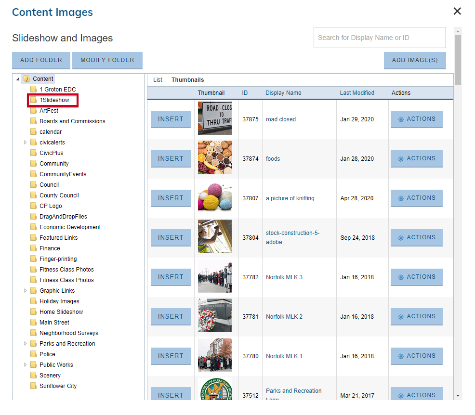
Task: Insert the Norfolk MLK 1 image
Action: [x=171, y=356]
